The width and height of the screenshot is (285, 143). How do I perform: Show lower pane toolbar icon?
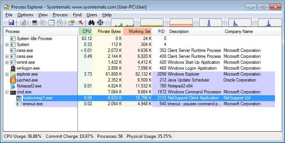pos(51,23)
